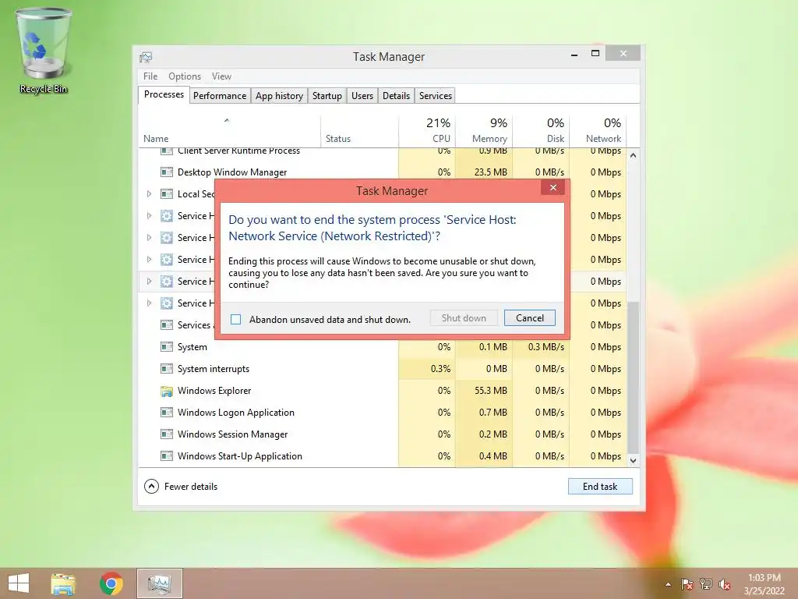Click the 55.3 MB memory value
The width and height of the screenshot is (798, 599).
click(x=491, y=391)
